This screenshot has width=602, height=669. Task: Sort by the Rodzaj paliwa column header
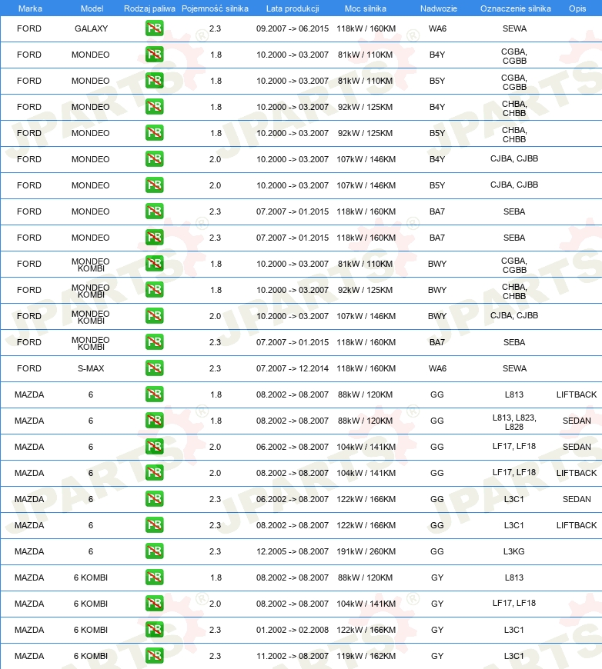(x=149, y=8)
